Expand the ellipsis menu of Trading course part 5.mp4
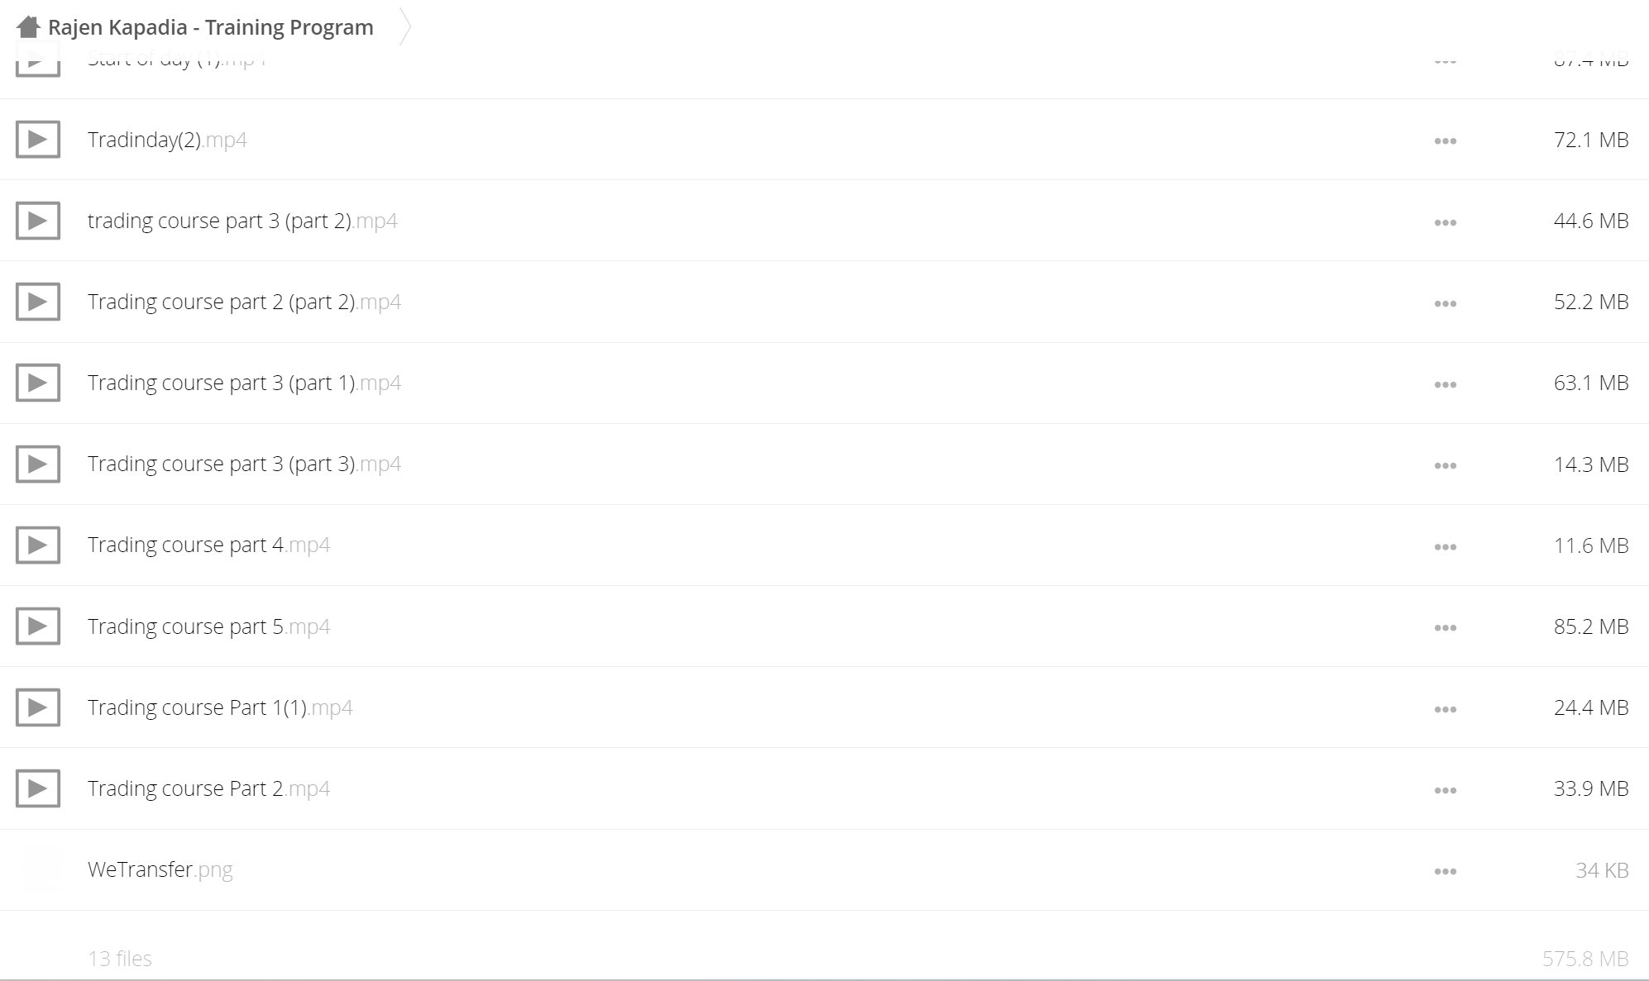Image resolution: width=1649 pixels, height=981 pixels. pyautogui.click(x=1446, y=628)
